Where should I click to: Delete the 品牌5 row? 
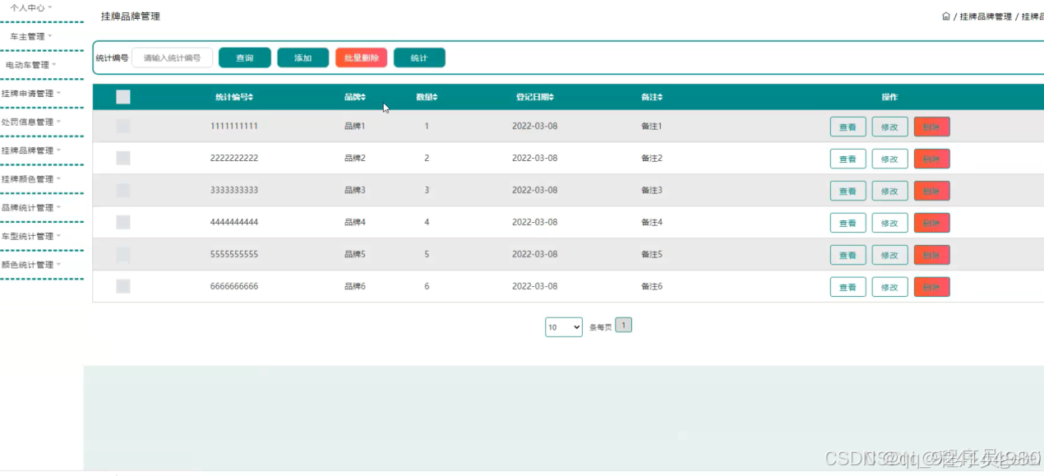(931, 255)
